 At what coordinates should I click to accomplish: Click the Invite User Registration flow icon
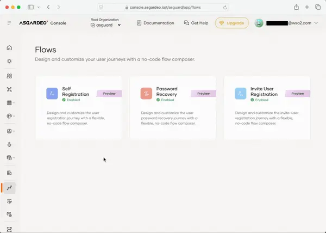coord(240,94)
